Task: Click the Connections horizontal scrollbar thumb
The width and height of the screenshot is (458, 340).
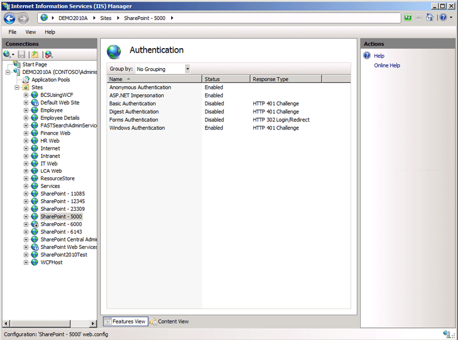Action: (x=40, y=323)
